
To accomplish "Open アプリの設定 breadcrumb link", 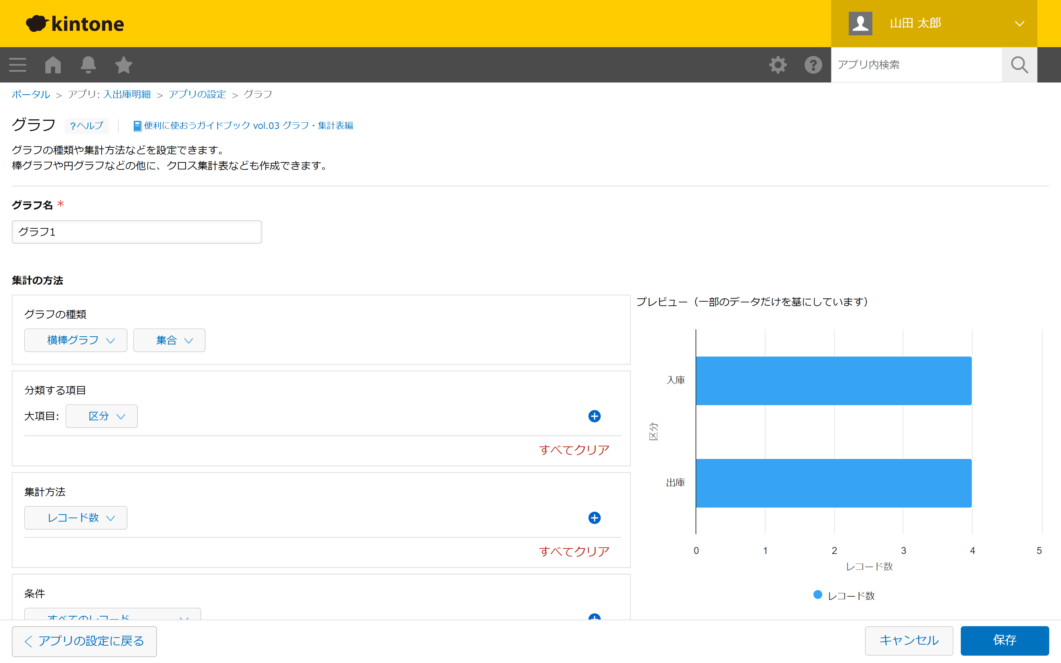I will [197, 94].
